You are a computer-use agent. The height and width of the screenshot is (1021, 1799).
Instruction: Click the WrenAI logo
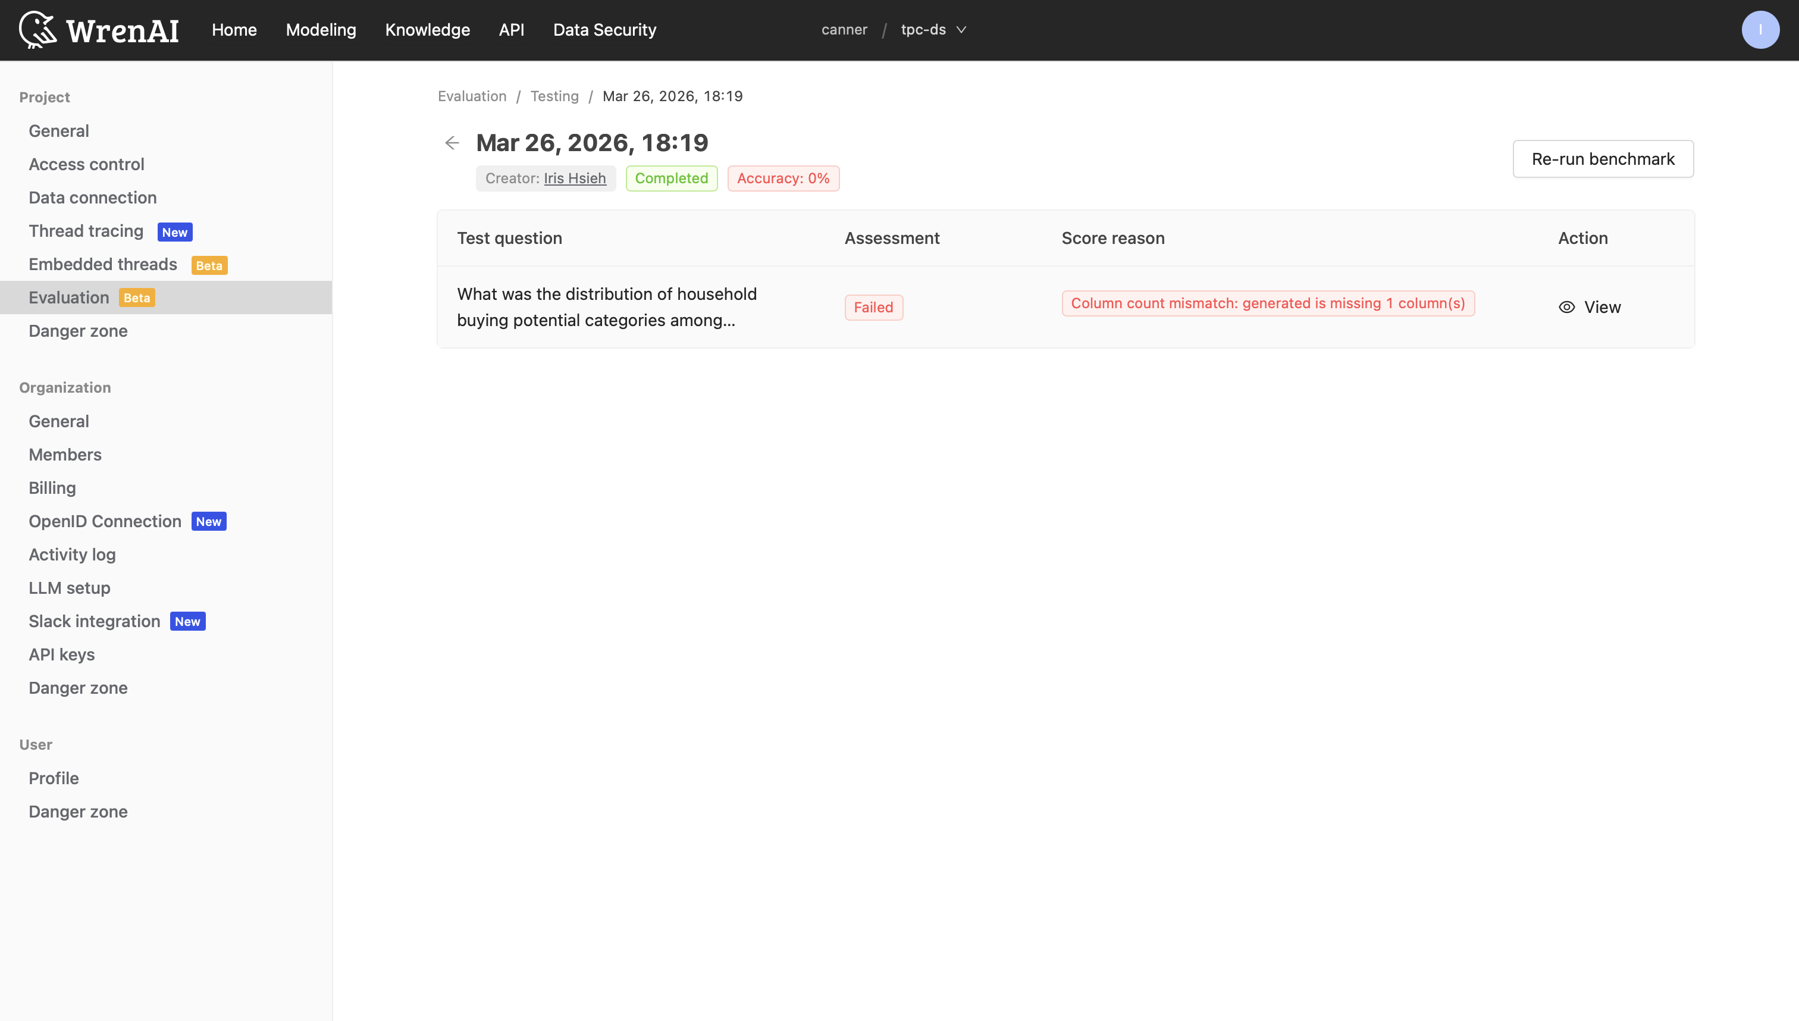coord(99,30)
